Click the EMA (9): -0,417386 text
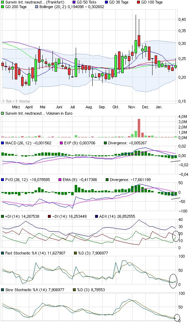Screen dimensions: 192x324 tap(80, 180)
